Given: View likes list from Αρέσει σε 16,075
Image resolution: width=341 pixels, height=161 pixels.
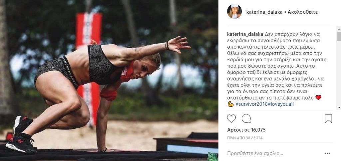Looking at the screenshot, I should (246, 130).
